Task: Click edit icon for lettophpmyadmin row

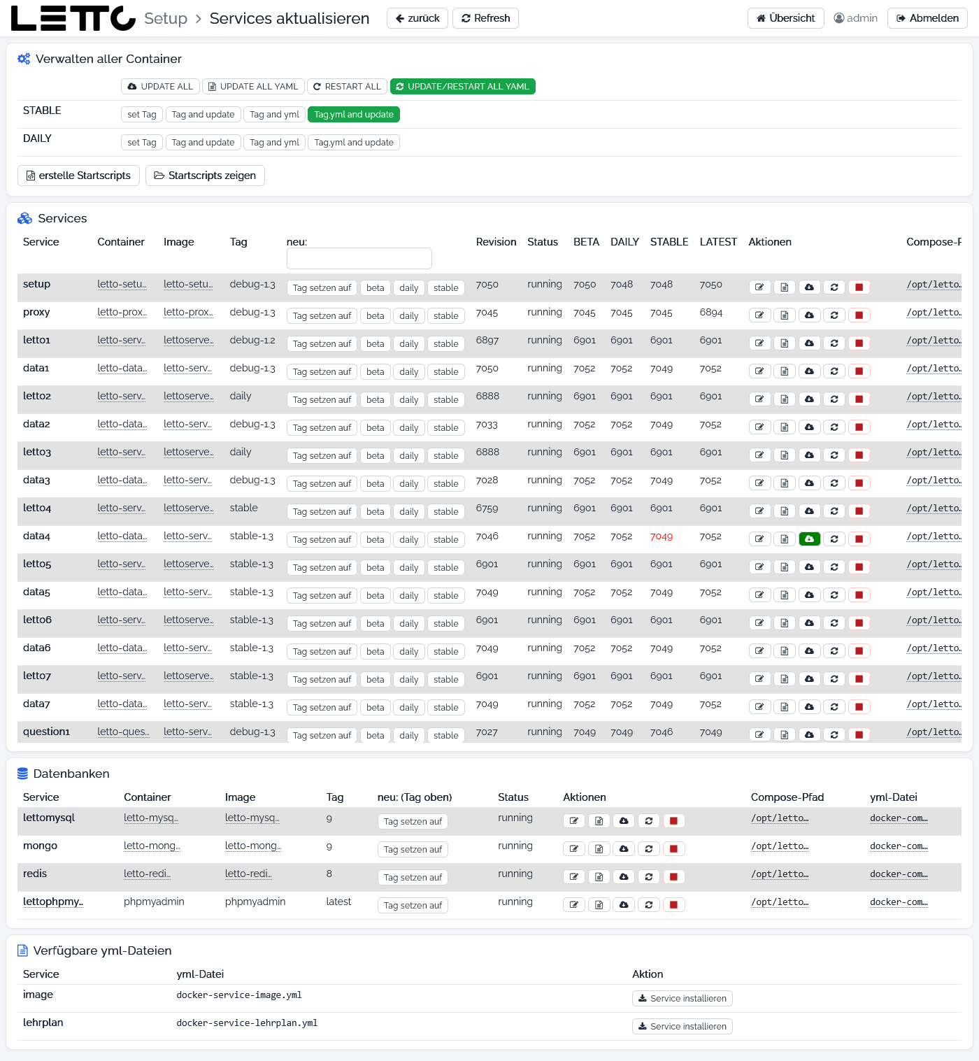Action: (x=574, y=904)
